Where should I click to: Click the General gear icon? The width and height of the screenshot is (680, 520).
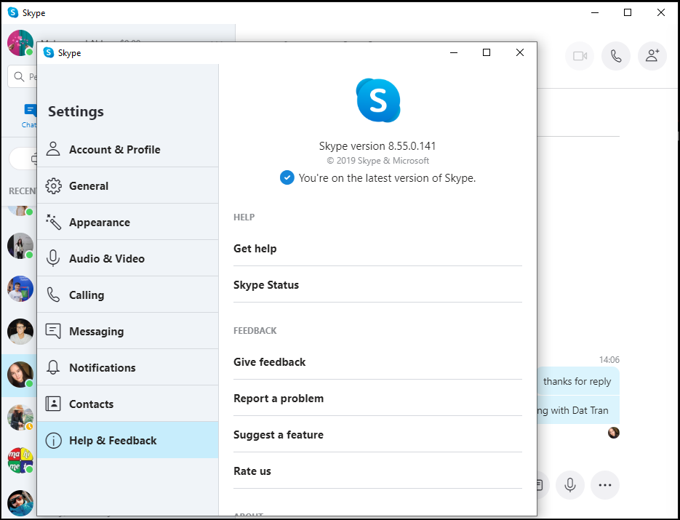[53, 185]
